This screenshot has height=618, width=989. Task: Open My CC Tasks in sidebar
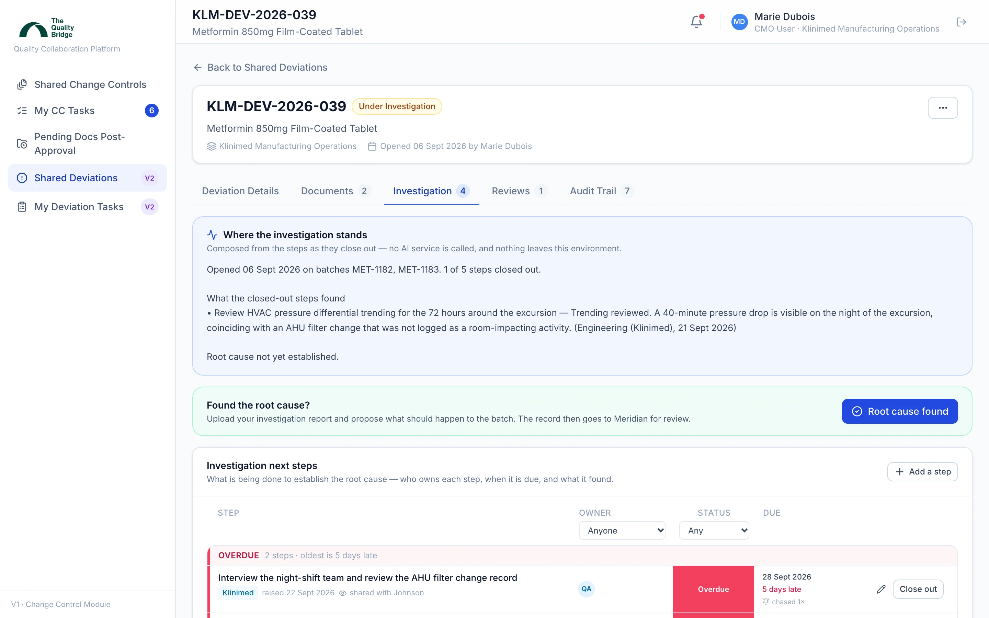(88, 110)
